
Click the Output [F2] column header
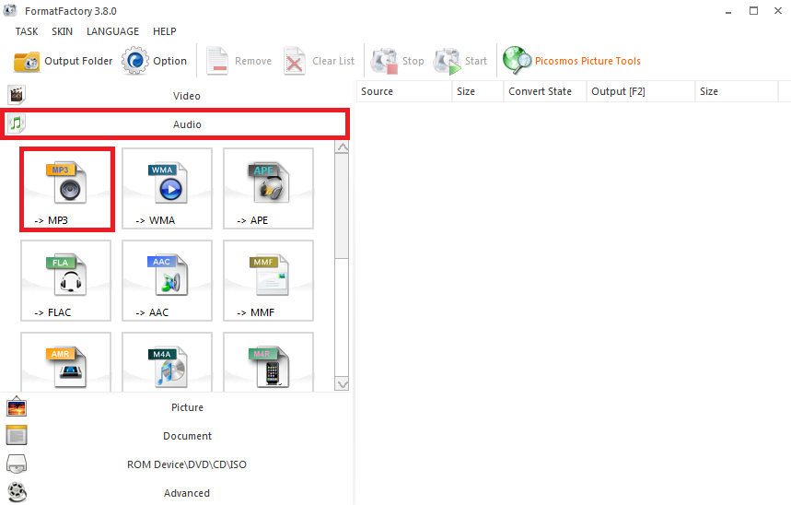(641, 91)
